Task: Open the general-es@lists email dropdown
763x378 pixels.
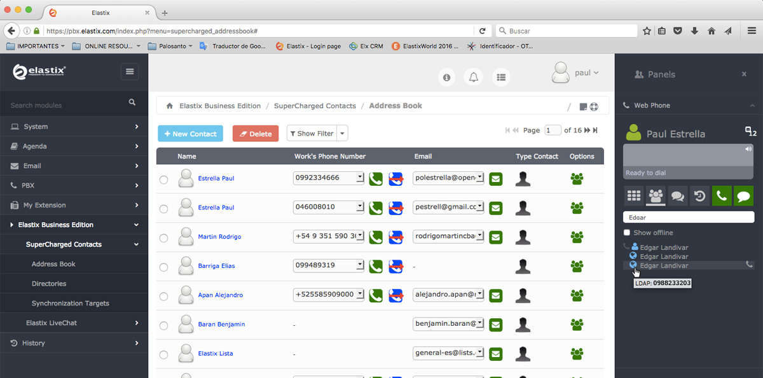Action: tap(480, 353)
